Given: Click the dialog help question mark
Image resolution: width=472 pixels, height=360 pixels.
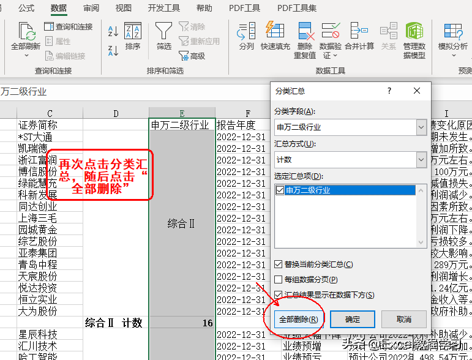Looking at the screenshot, I should (389, 91).
